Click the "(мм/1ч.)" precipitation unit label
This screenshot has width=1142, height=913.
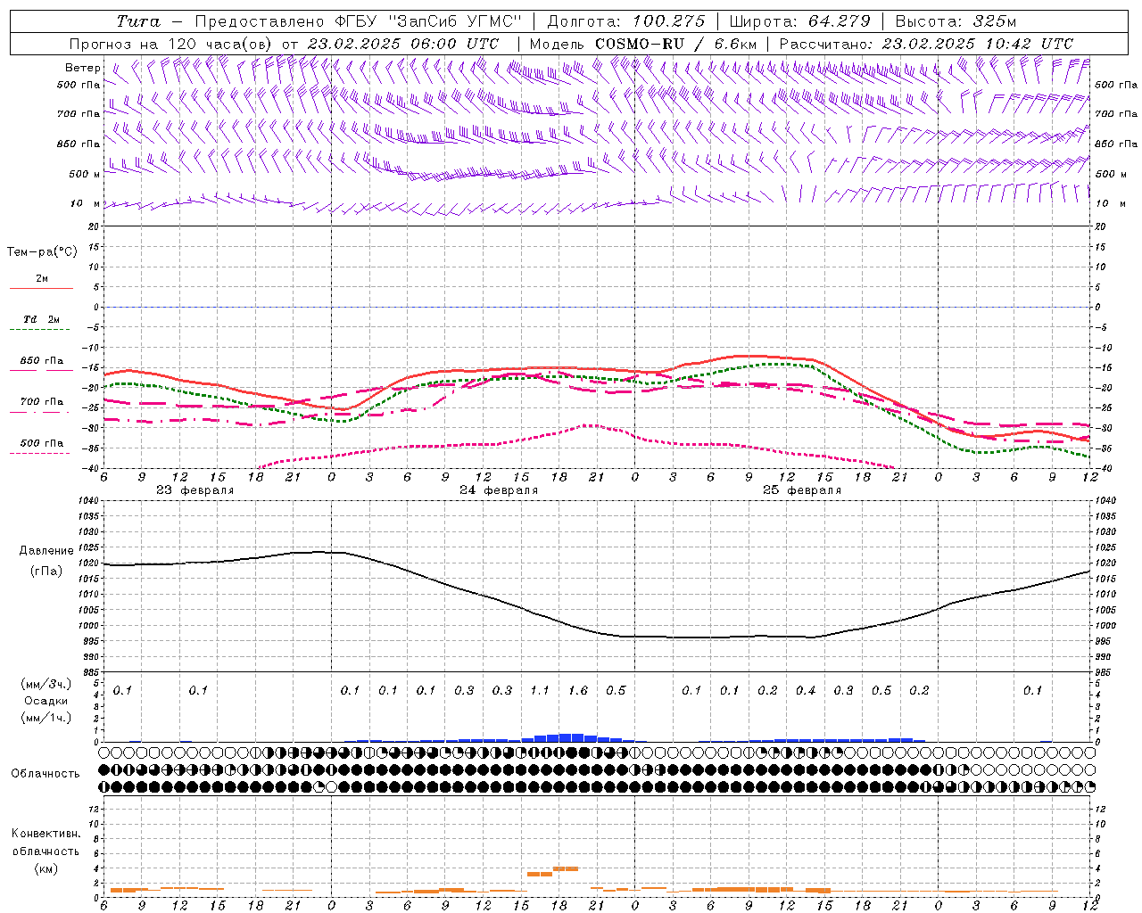[x=46, y=718]
